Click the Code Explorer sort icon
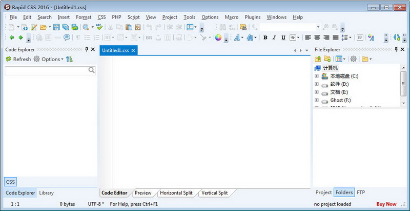This screenshot has width=410, height=211. 69,59
